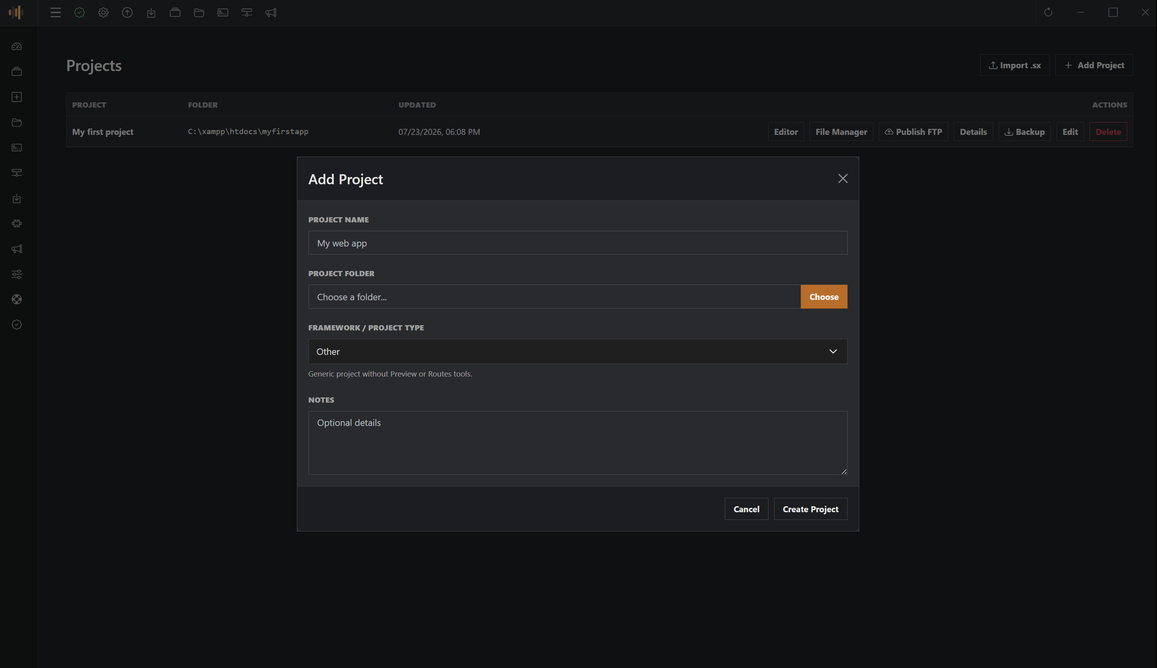Open the puzzle piece plugins icon

pyautogui.click(x=16, y=224)
